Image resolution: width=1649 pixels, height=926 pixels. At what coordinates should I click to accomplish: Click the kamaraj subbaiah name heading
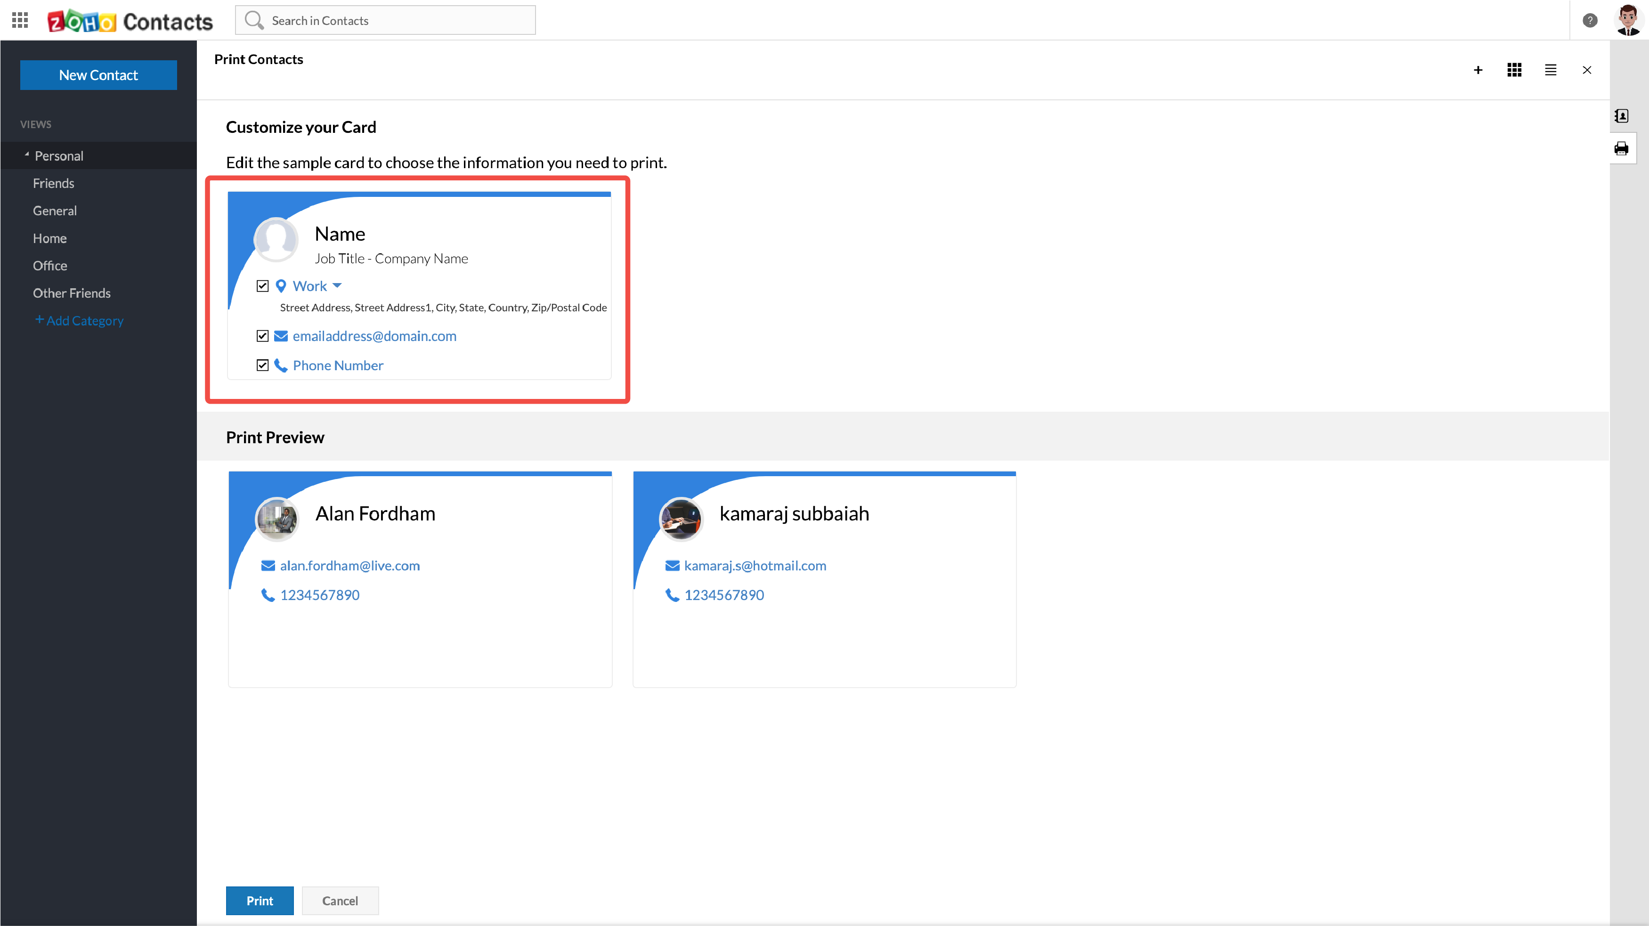click(794, 513)
